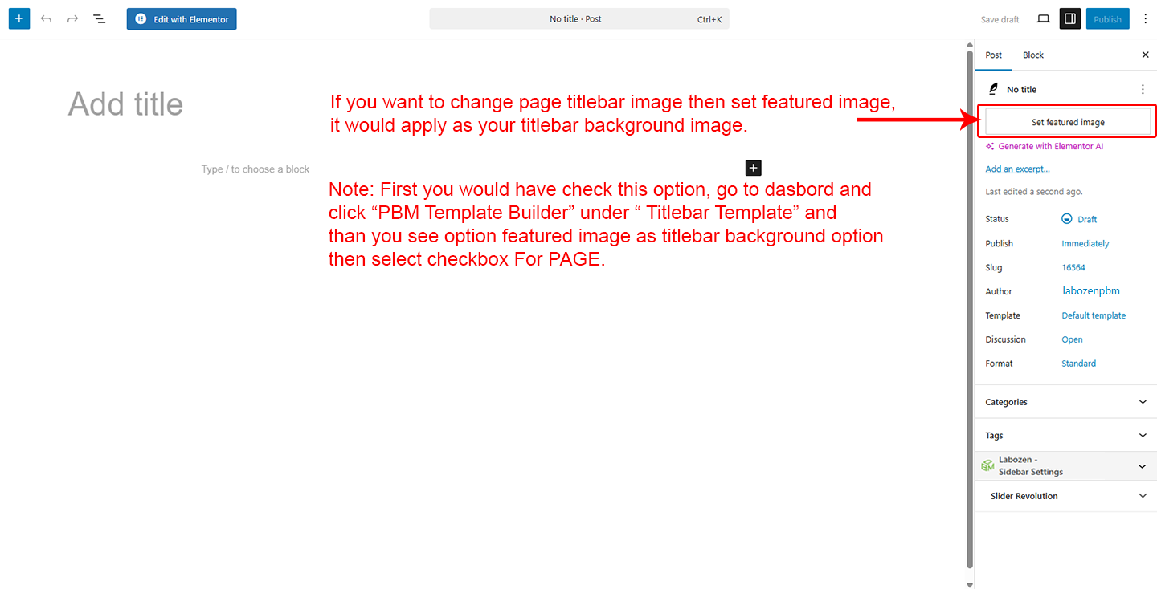Expand the Slider Revolution panel
This screenshot has width=1157, height=589.
coord(1065,496)
